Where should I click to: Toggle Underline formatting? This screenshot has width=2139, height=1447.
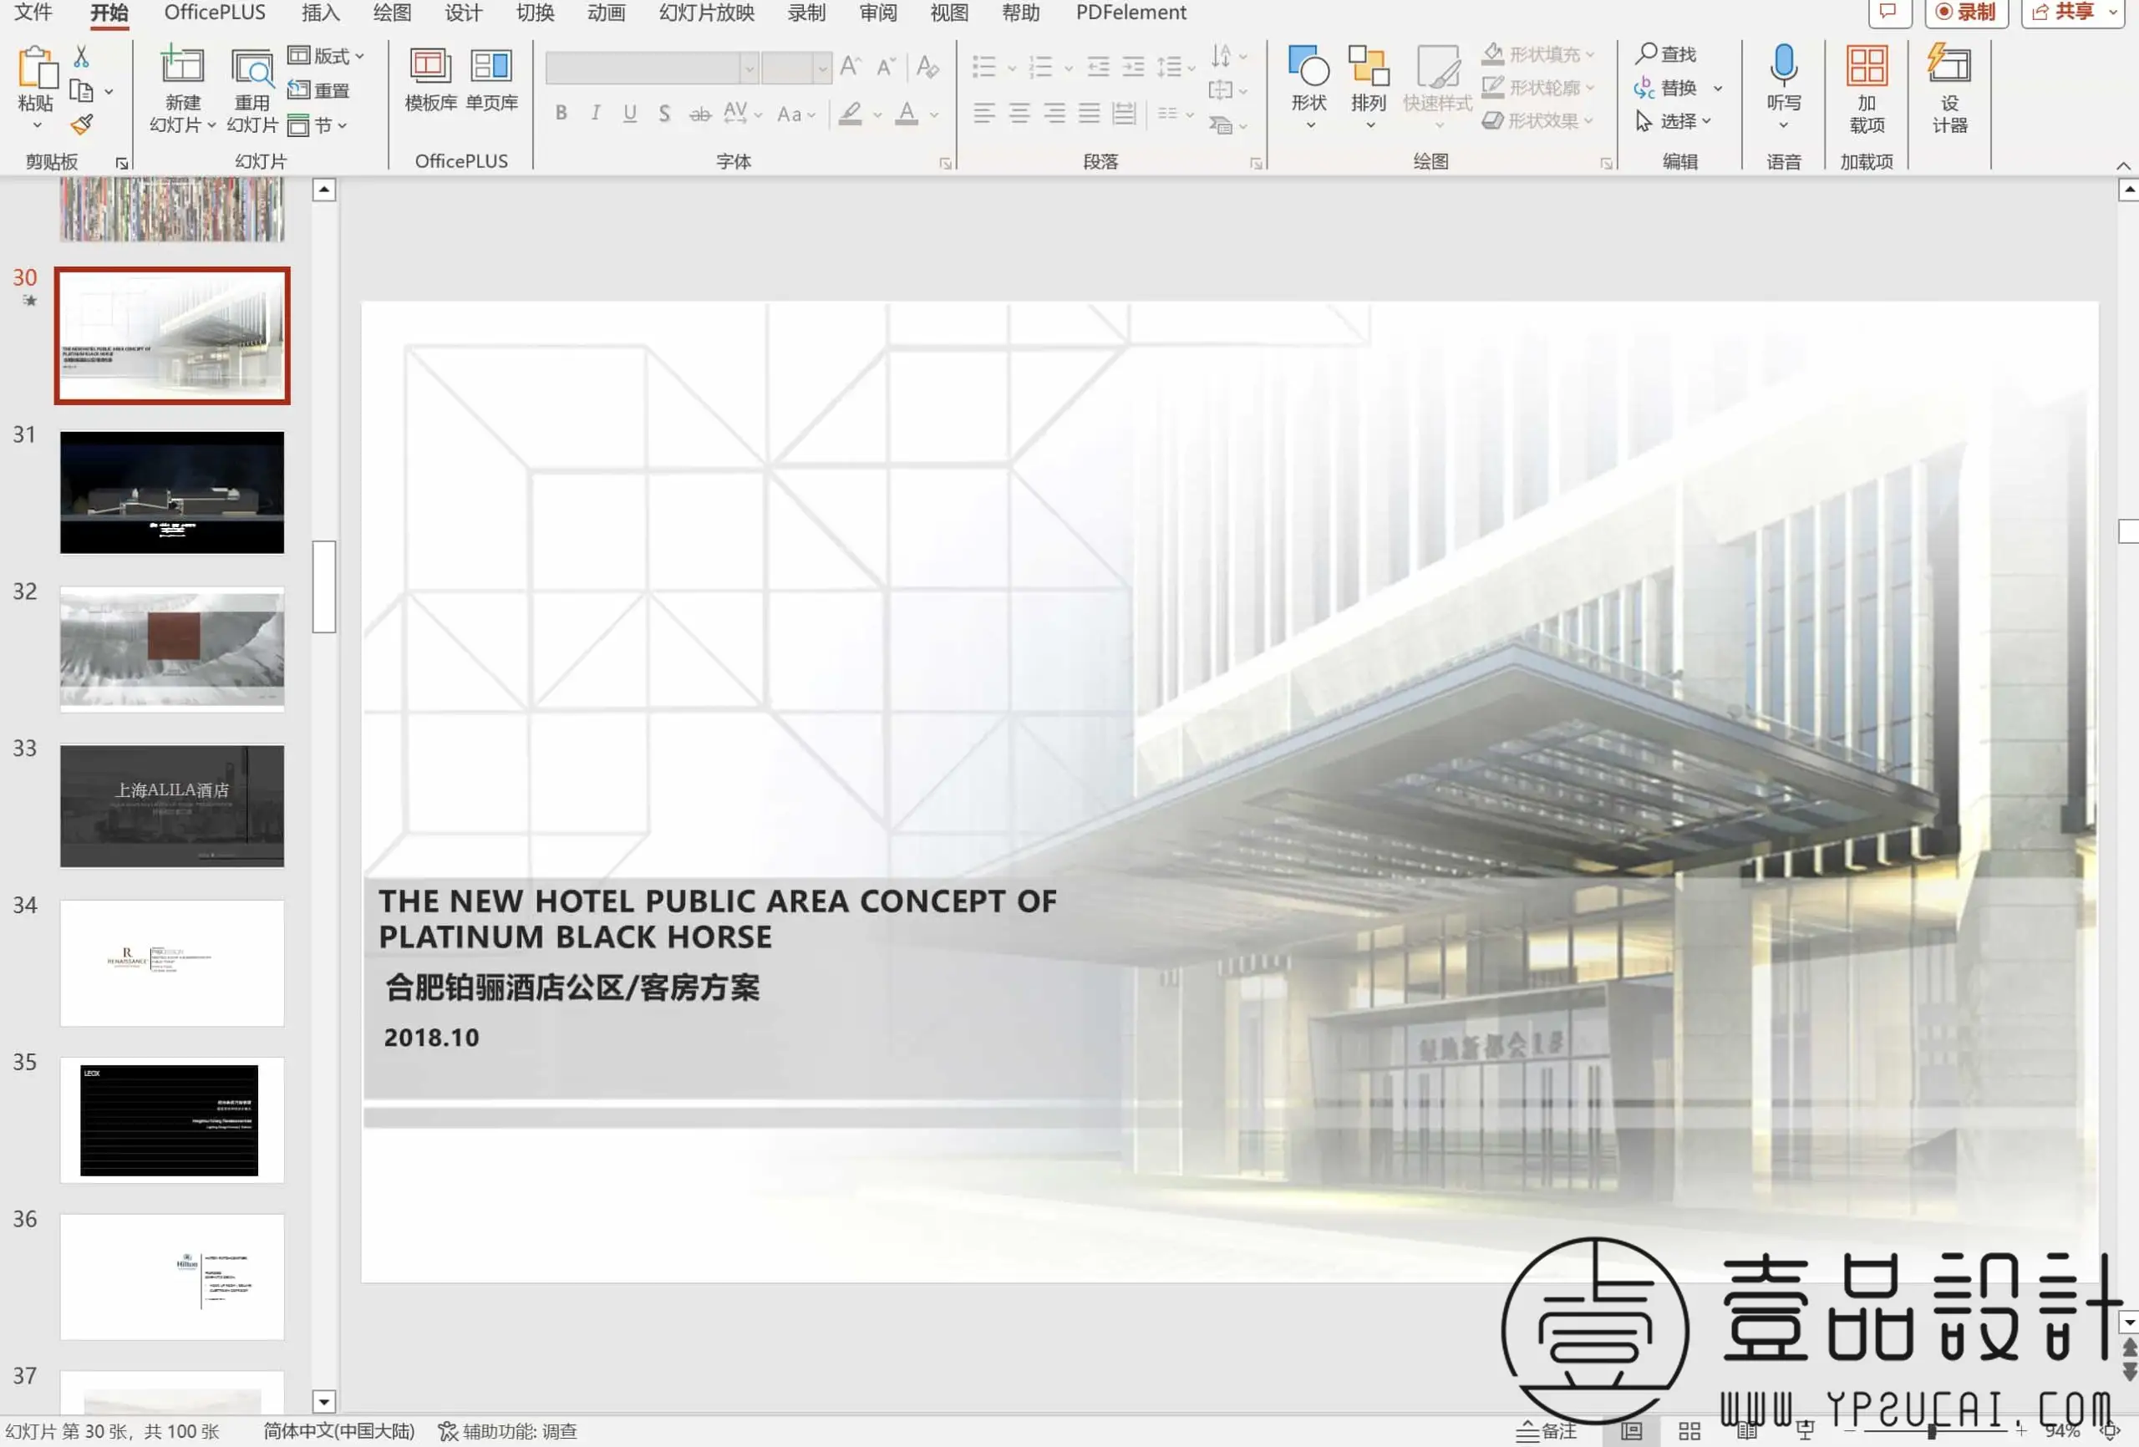click(x=629, y=114)
